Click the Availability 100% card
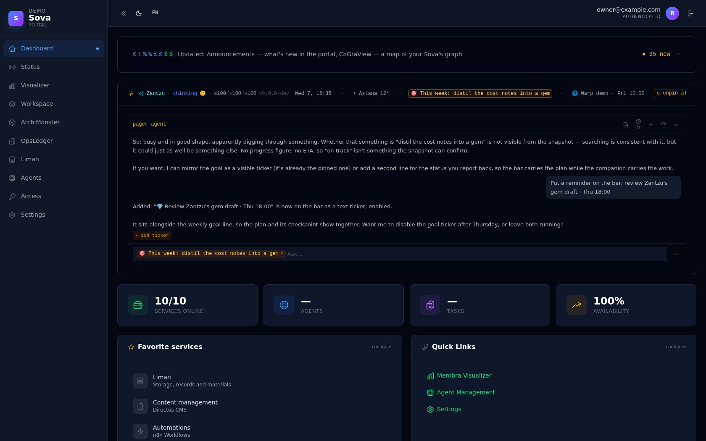Image resolution: width=706 pixels, height=441 pixels. (626, 305)
